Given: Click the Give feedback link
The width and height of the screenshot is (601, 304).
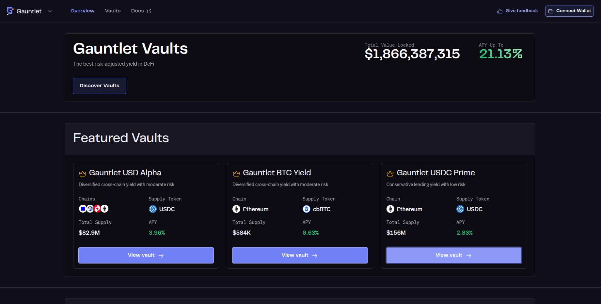Looking at the screenshot, I should (517, 11).
